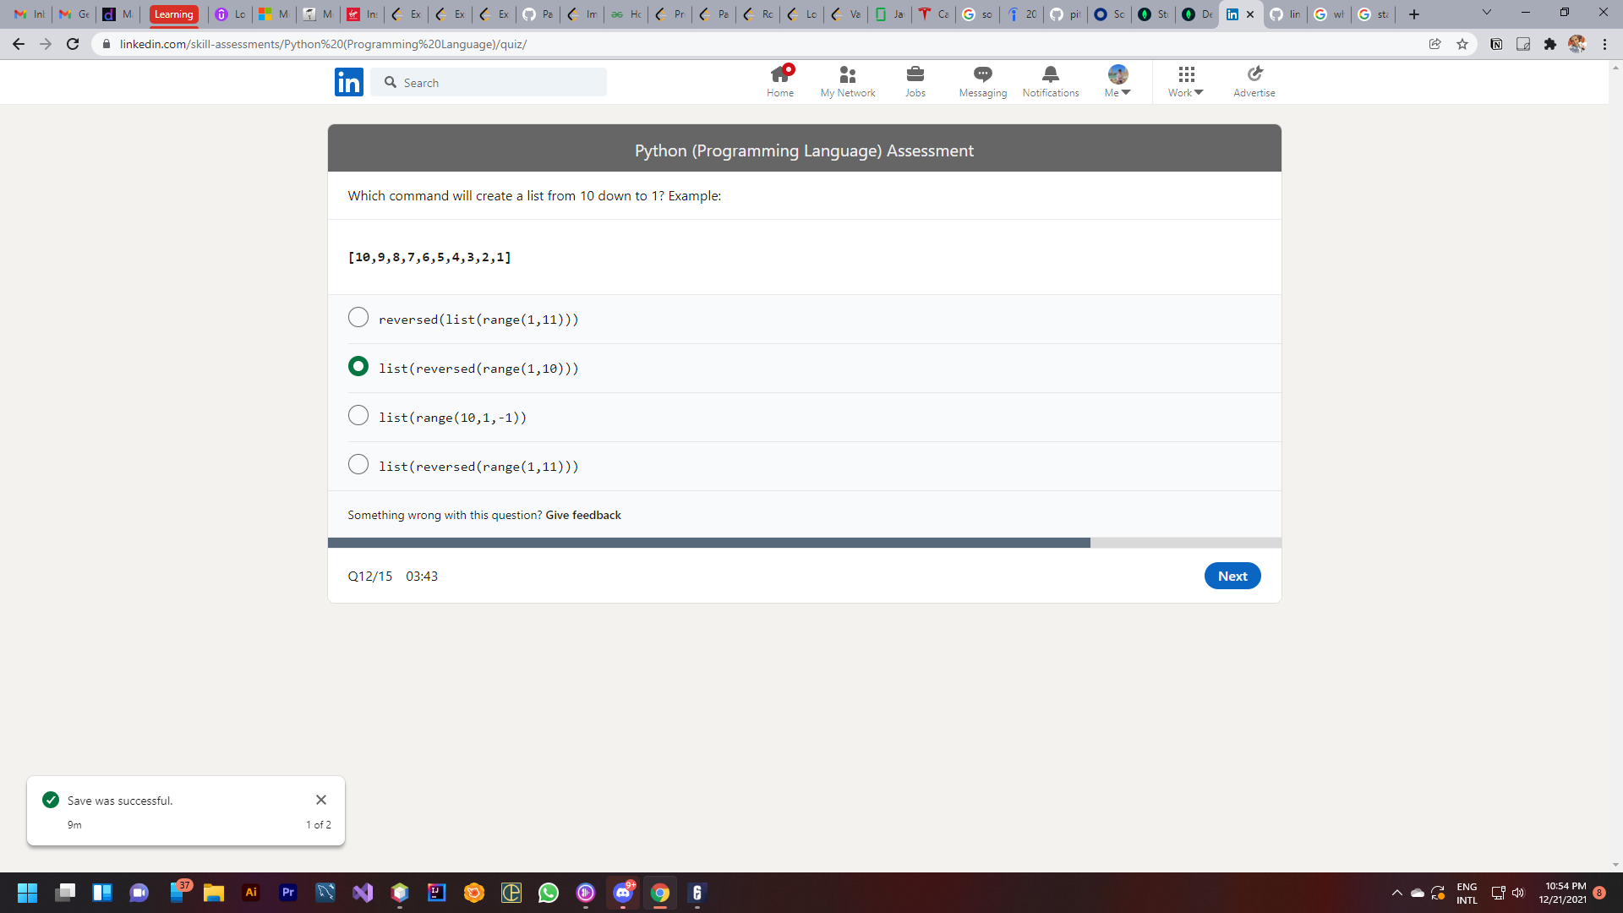The image size is (1623, 913).
Task: Click the quiz progress bar
Action: [x=804, y=542]
